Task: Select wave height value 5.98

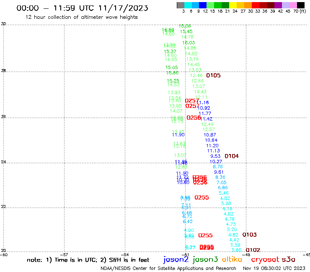Action: [x=226, y=203]
